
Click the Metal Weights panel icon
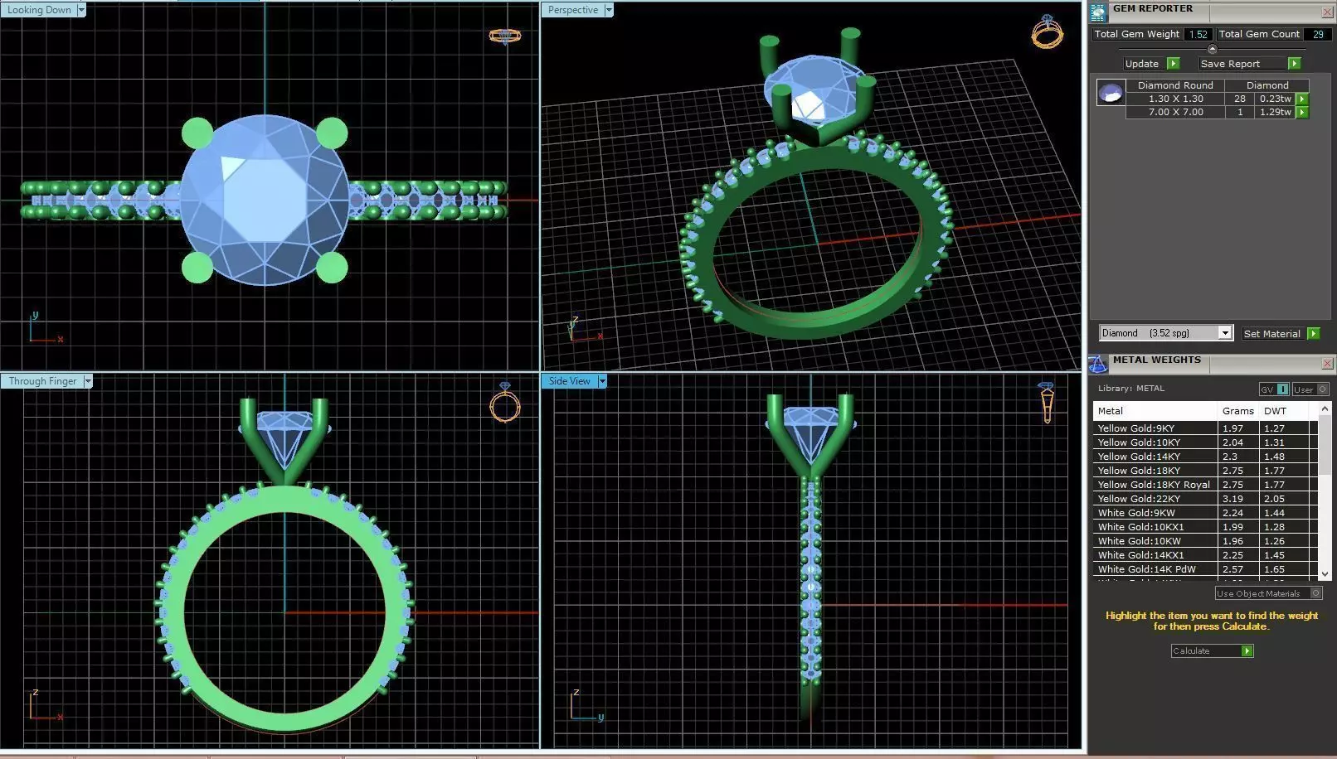click(1098, 364)
